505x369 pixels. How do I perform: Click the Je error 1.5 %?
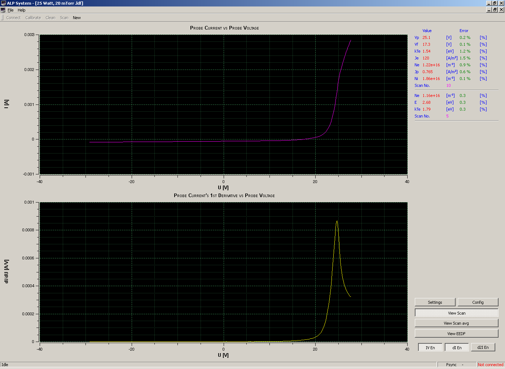pos(465,58)
